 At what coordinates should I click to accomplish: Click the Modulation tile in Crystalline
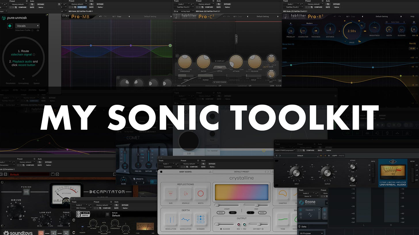pos(186,219)
